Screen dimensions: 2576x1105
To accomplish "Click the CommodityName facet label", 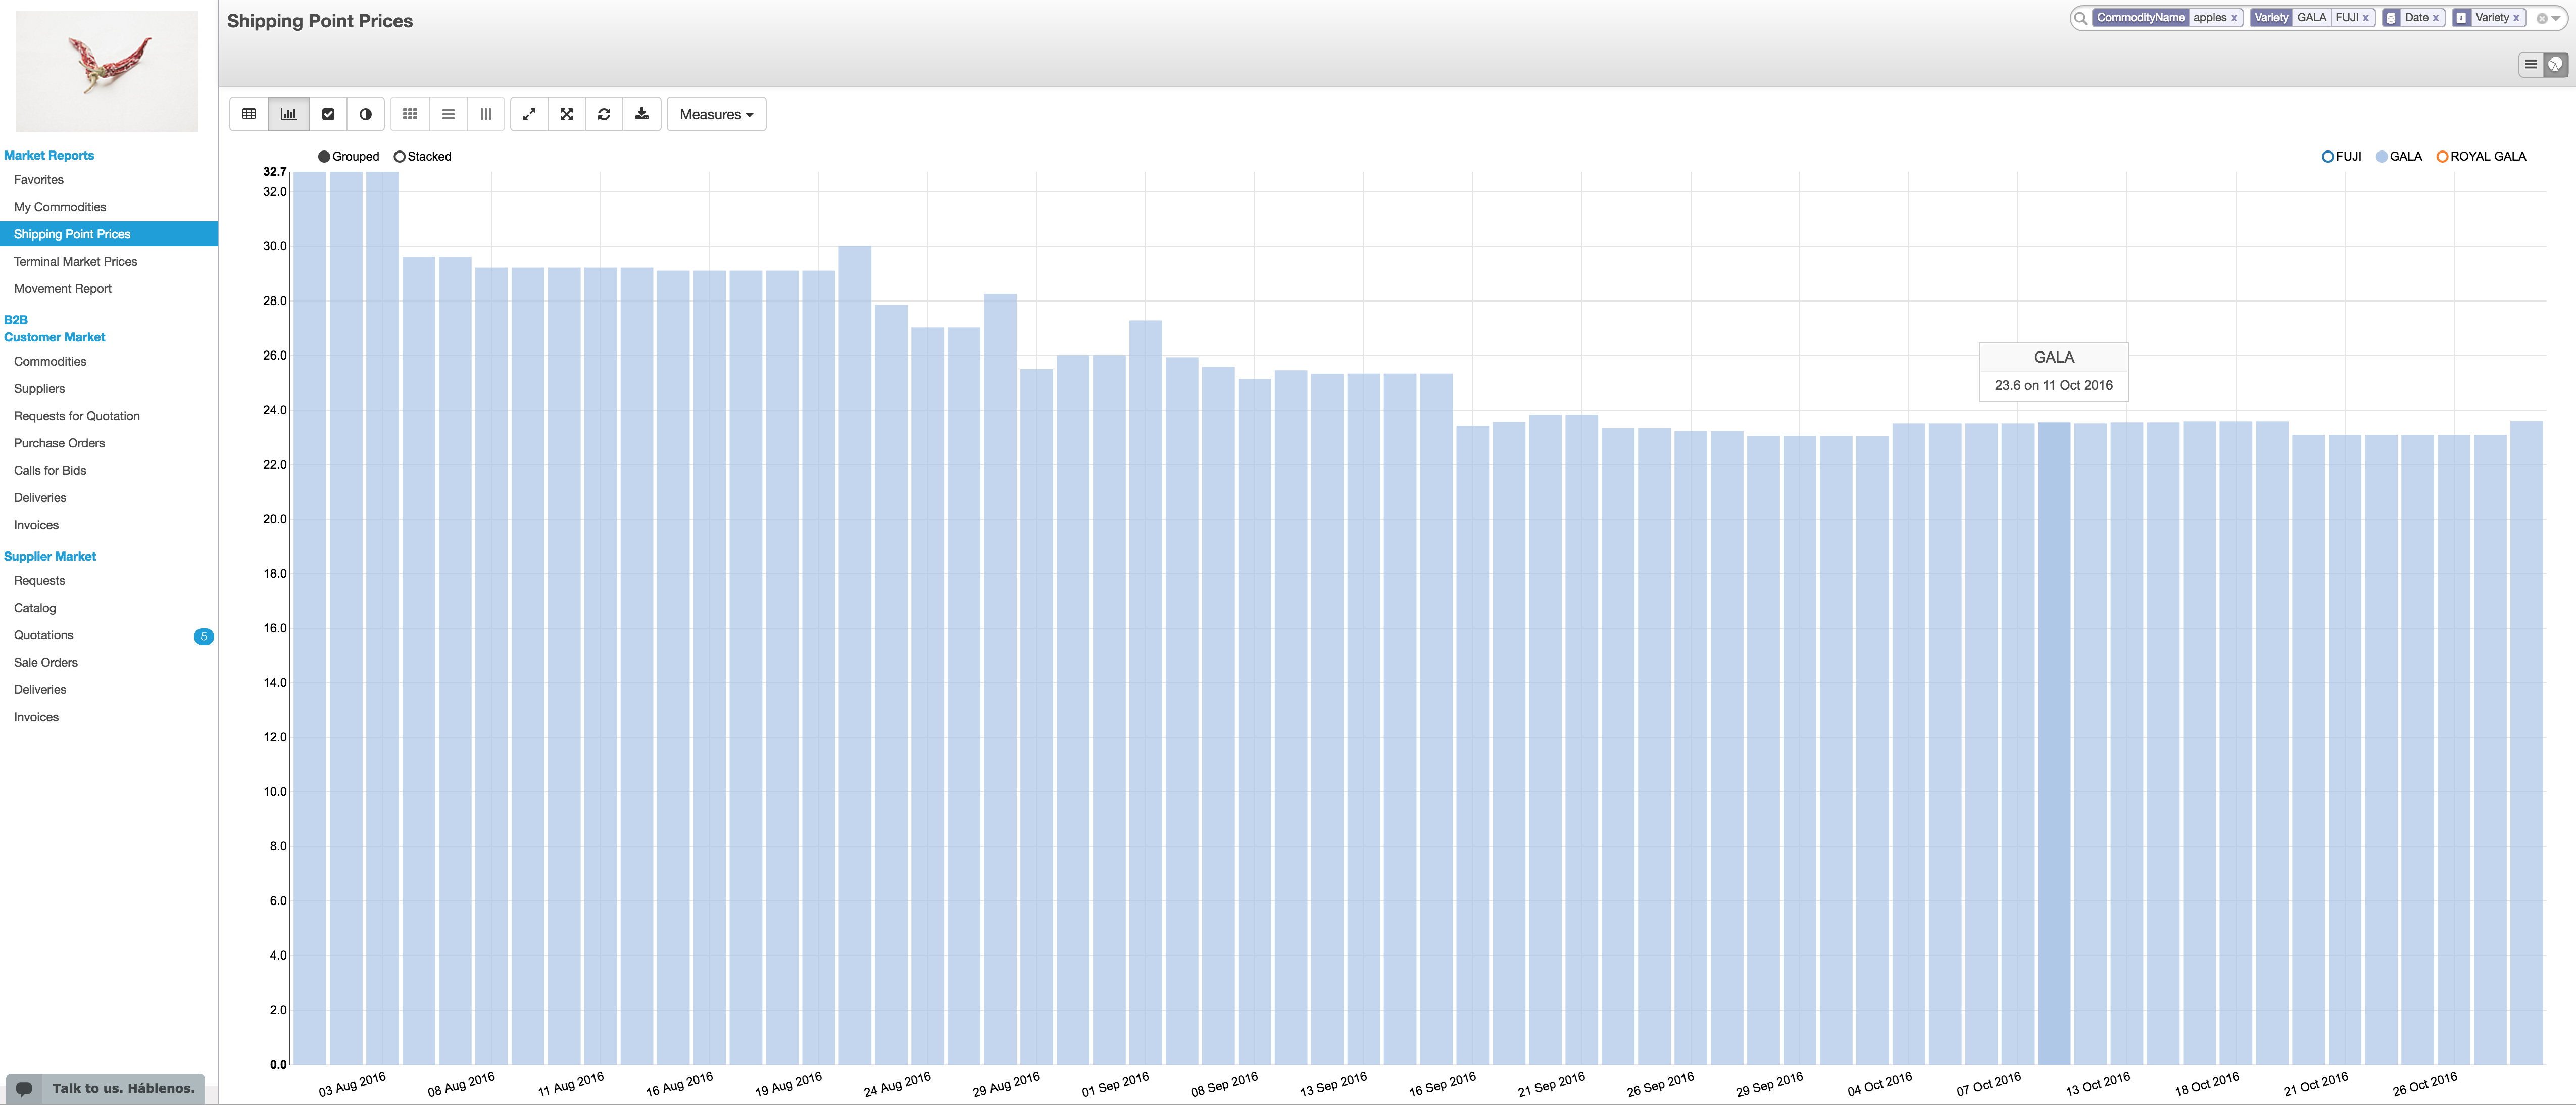I will 2140,18.
